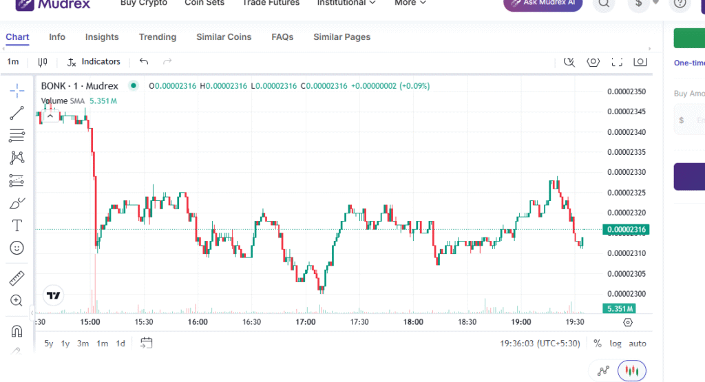
Task: Take a chart snapshot with camera icon
Action: (640, 62)
